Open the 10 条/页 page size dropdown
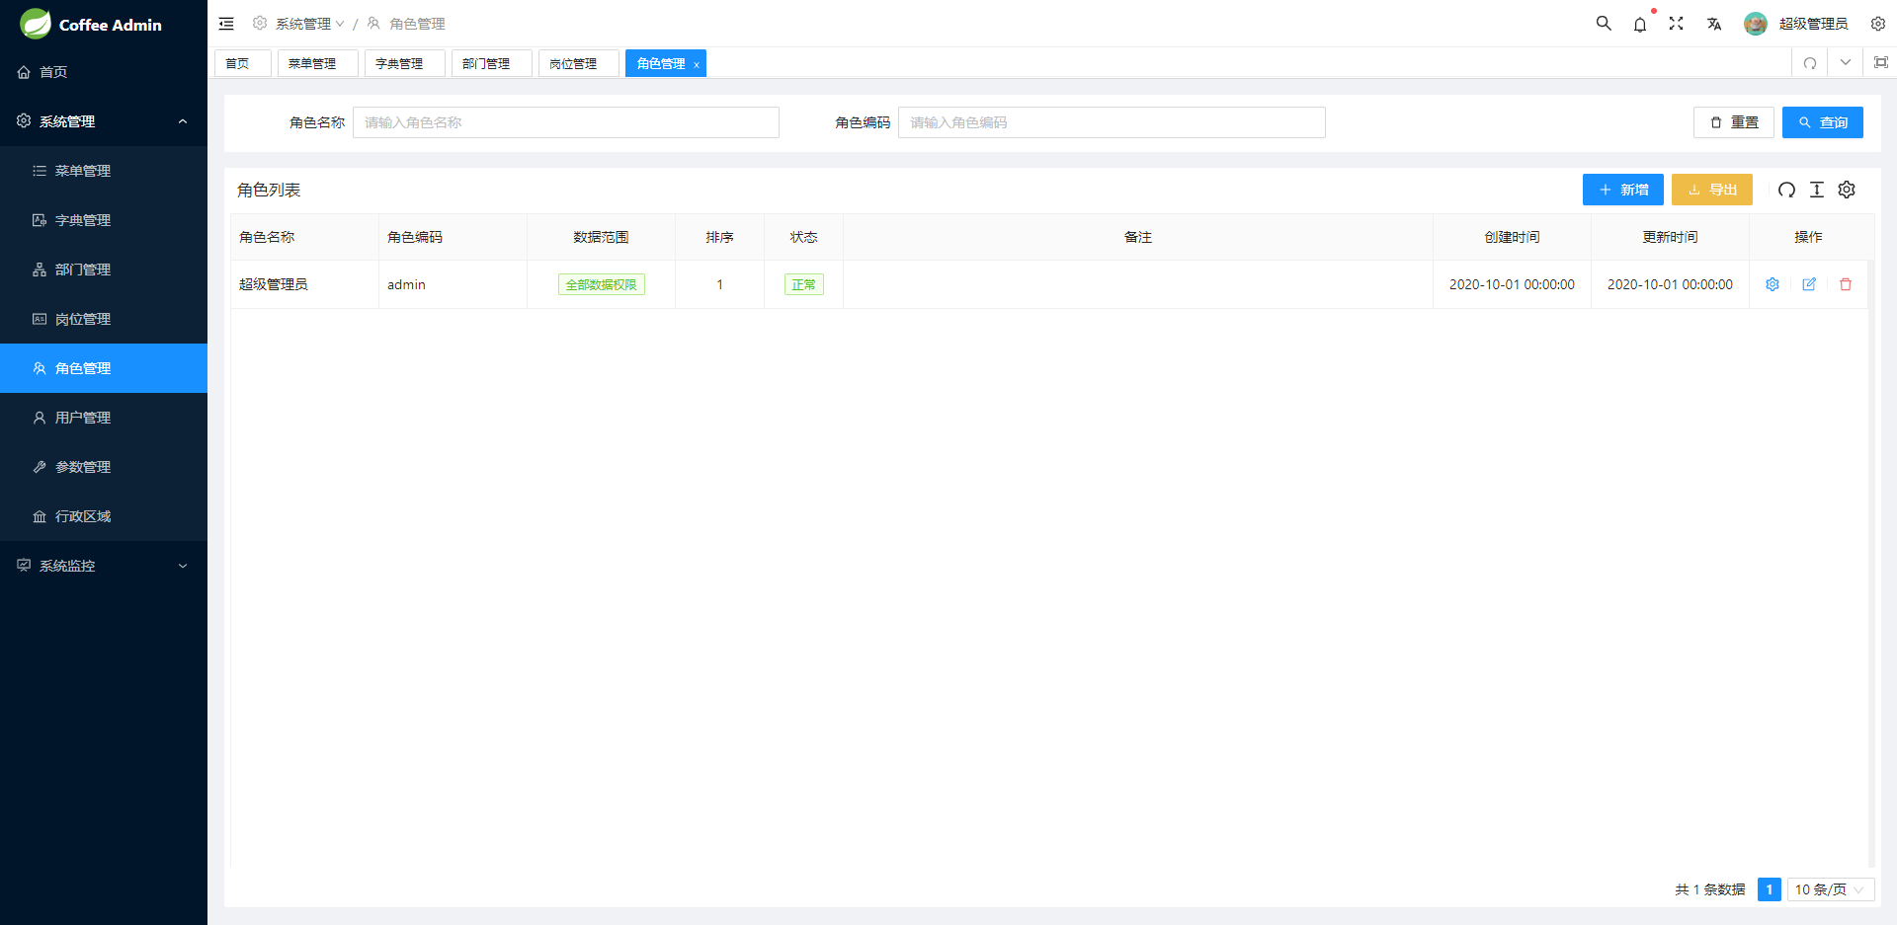This screenshot has height=925, width=1897. 1830,889
